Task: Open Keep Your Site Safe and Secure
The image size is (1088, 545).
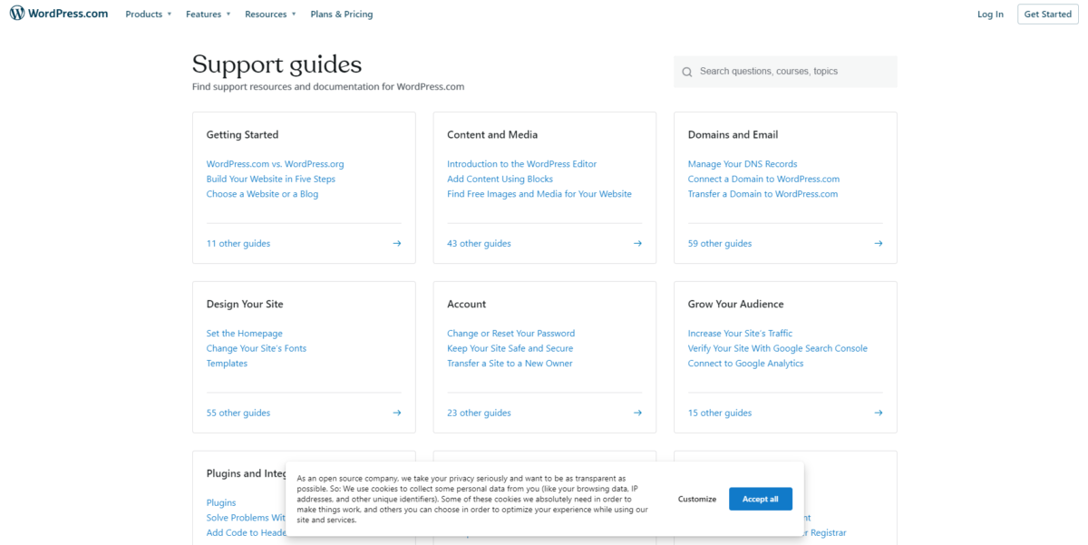Action: (510, 348)
